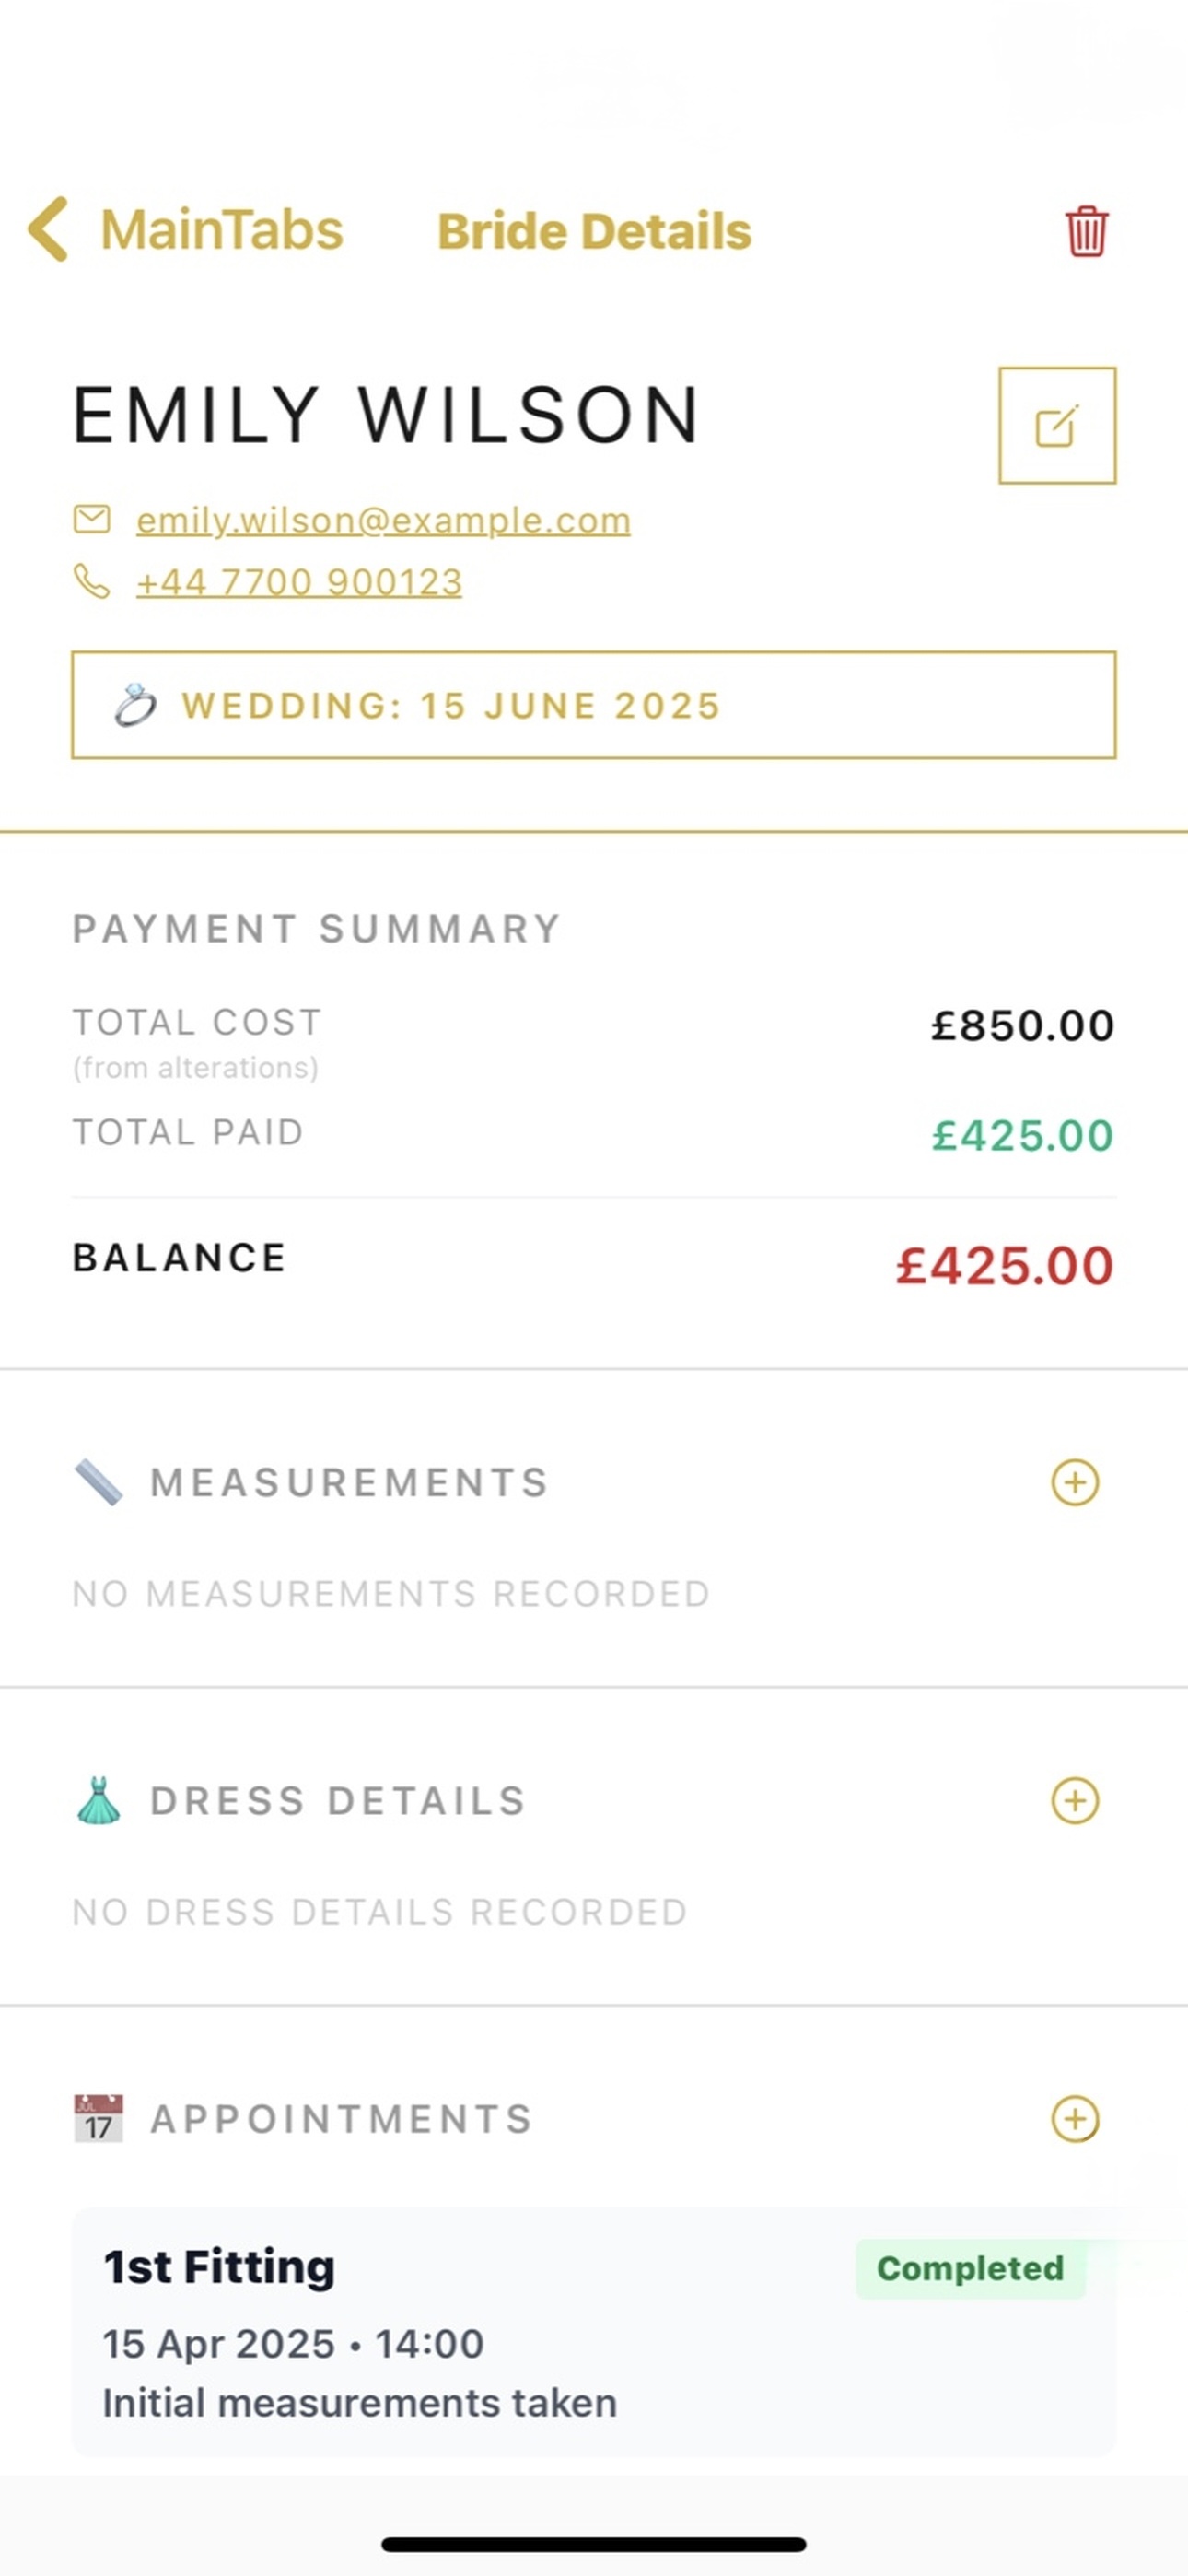Open edit bride details pencil icon
The width and height of the screenshot is (1188, 2576).
click(x=1057, y=426)
